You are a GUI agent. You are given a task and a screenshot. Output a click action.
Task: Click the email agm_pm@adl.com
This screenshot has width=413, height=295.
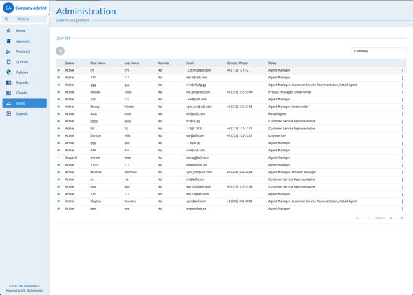(199, 172)
